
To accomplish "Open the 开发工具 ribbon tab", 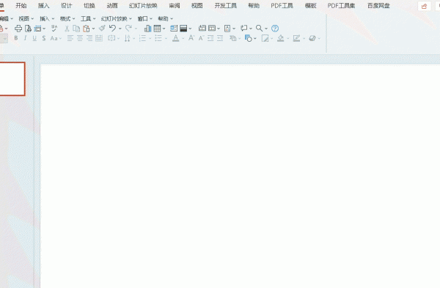I will pos(226,6).
